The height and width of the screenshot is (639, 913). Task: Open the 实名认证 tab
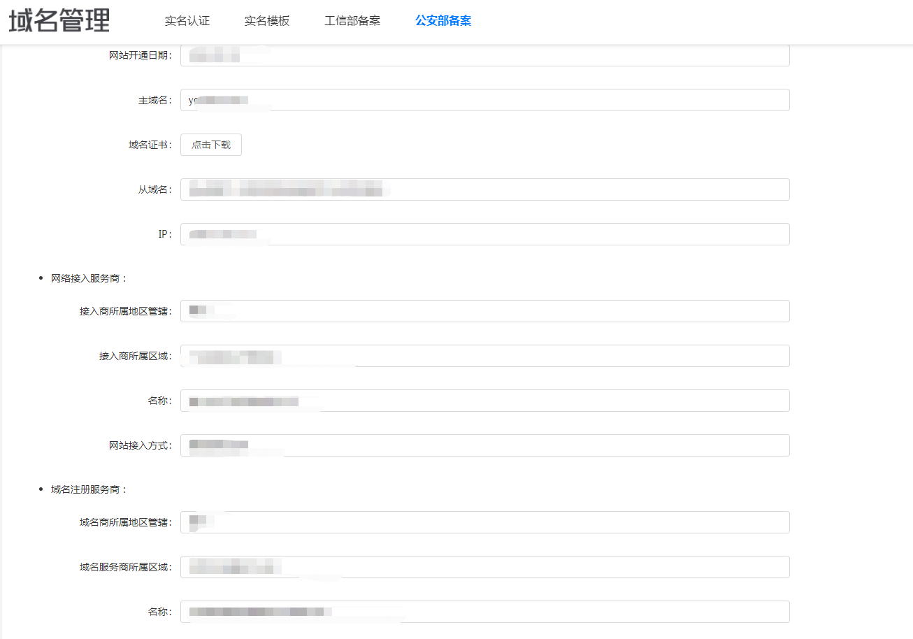(187, 21)
